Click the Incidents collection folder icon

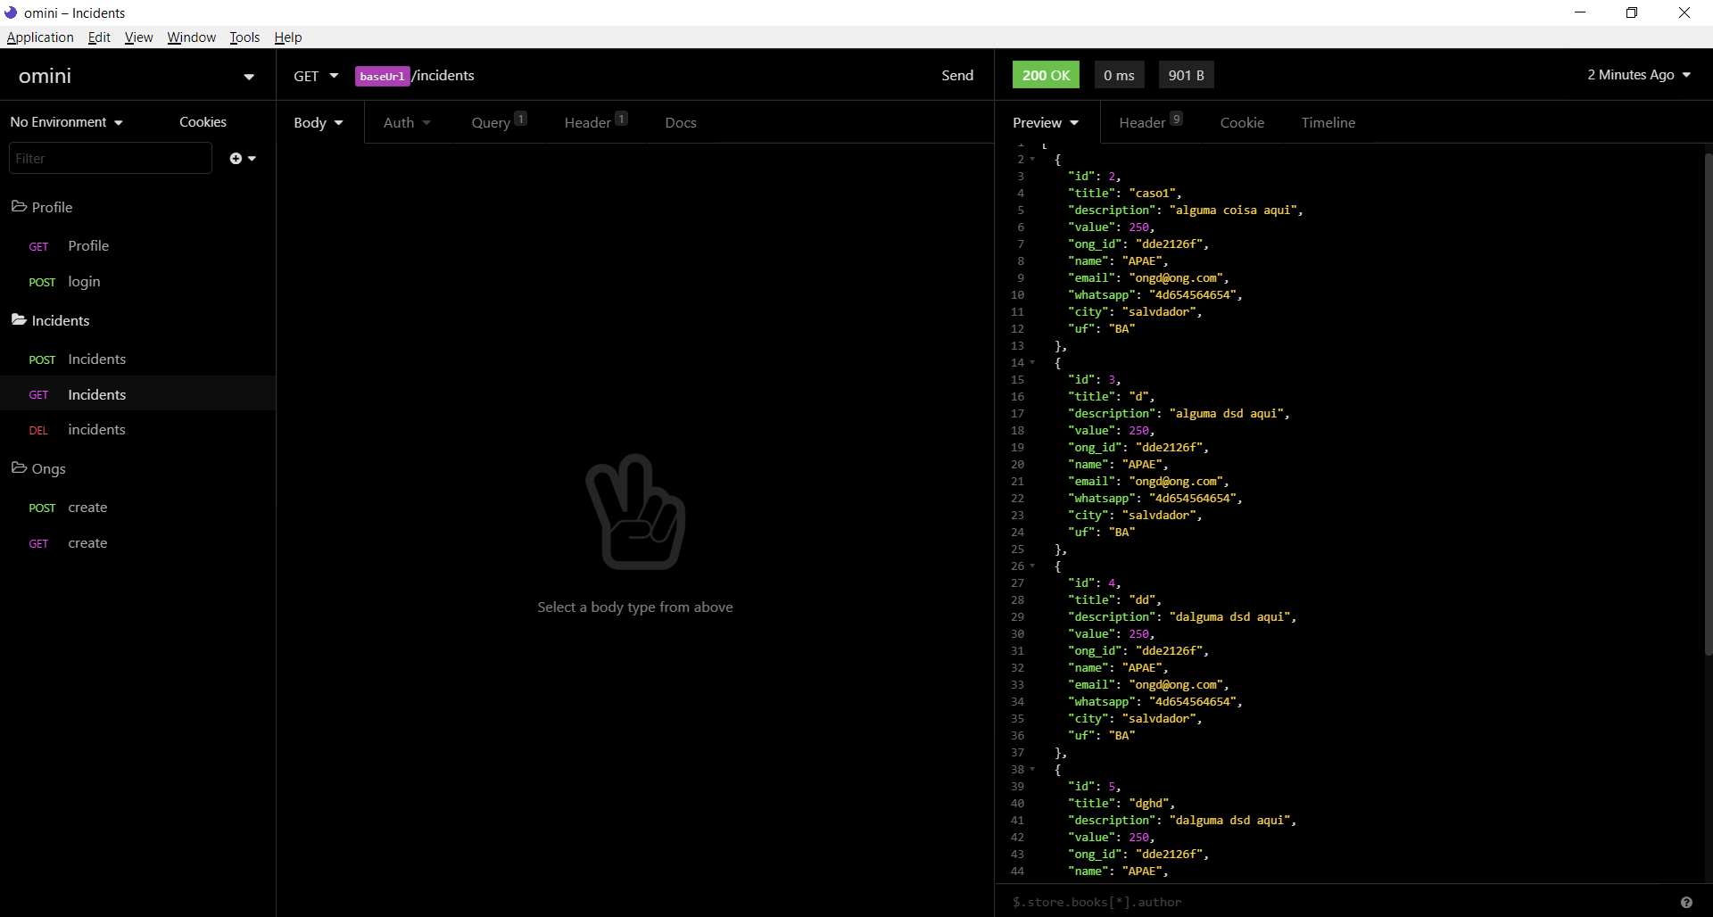coord(19,320)
